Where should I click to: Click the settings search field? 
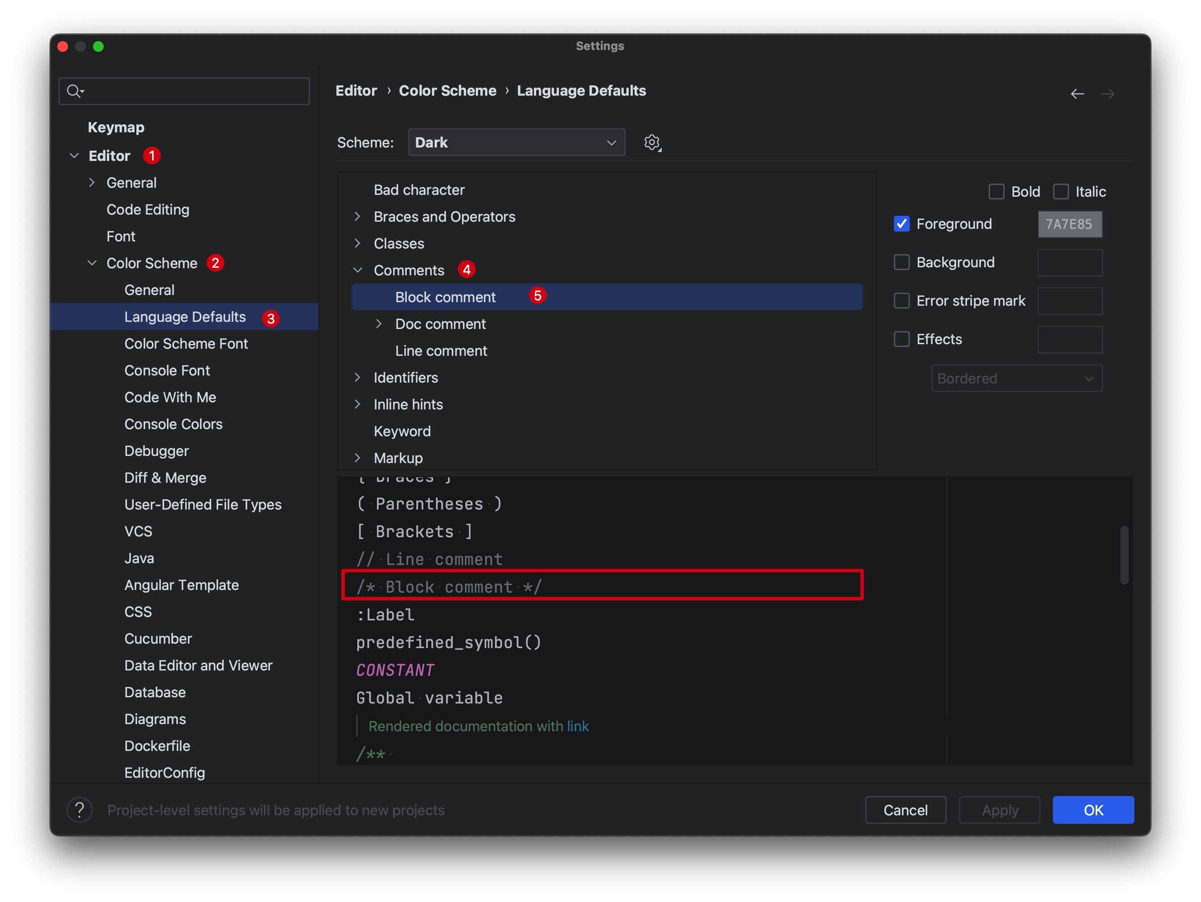point(184,91)
